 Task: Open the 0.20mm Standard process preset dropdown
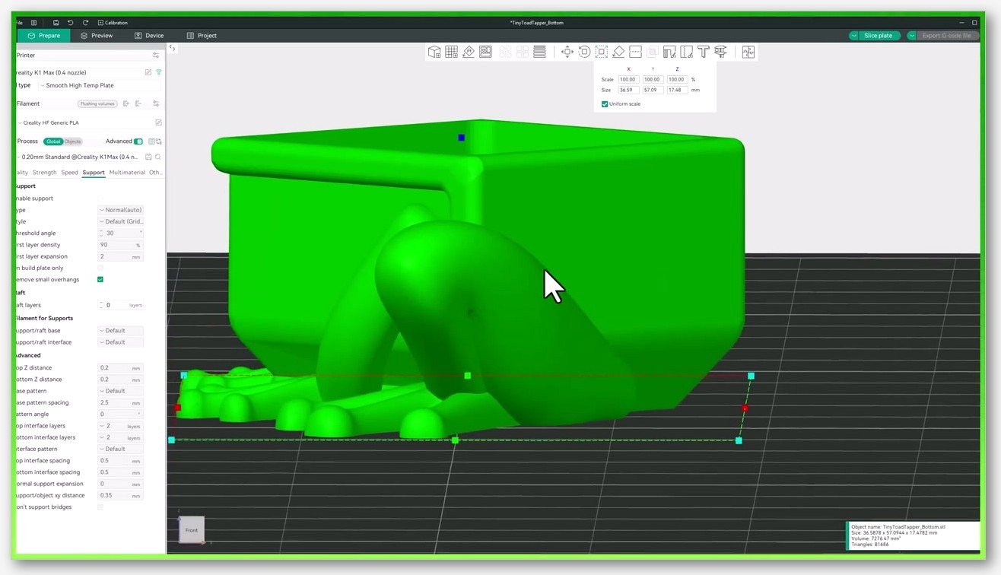point(78,157)
